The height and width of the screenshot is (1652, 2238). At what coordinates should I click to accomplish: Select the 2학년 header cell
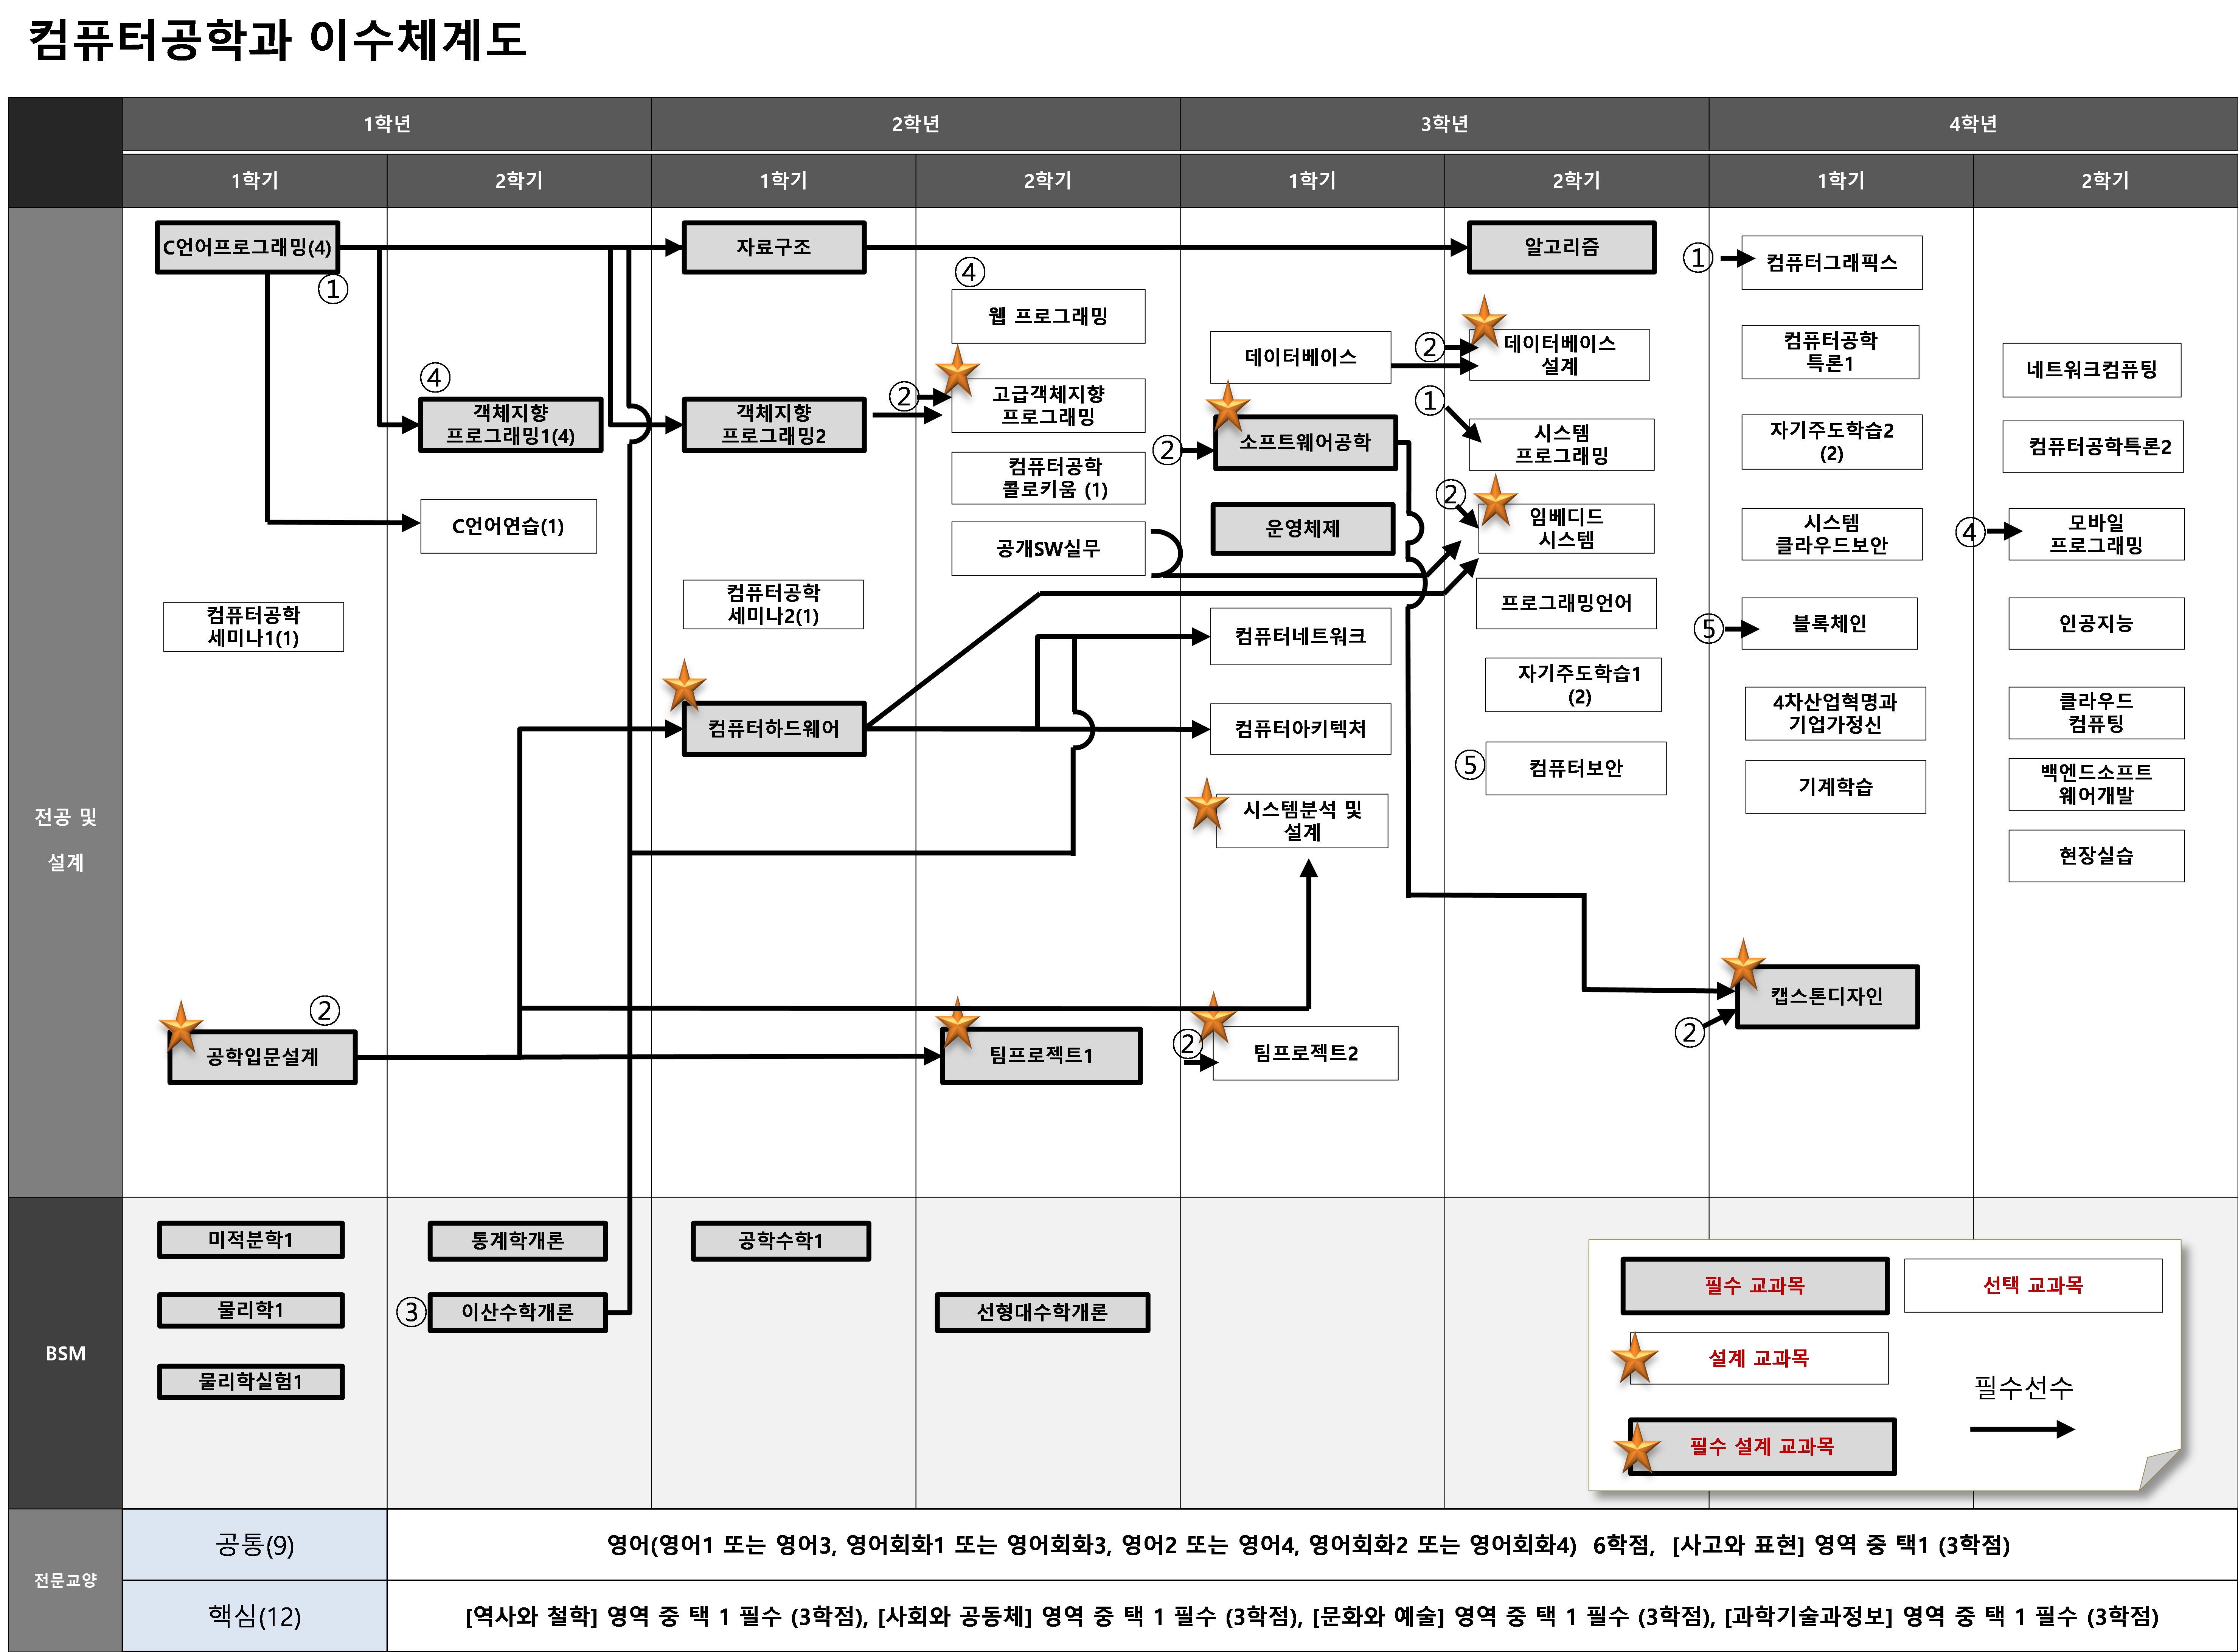pyautogui.click(x=916, y=124)
